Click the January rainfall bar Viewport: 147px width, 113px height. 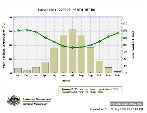tap(18, 71)
